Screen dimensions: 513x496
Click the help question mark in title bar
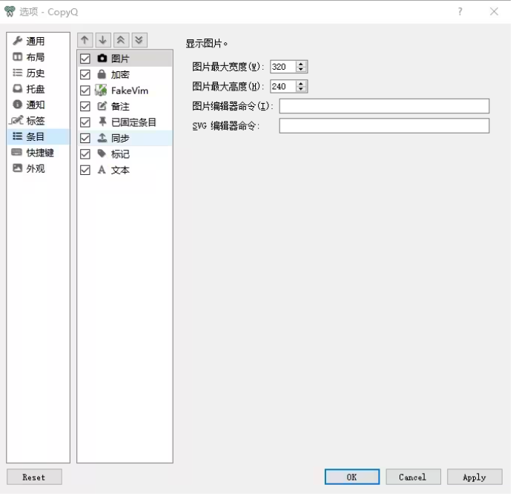pos(460,12)
